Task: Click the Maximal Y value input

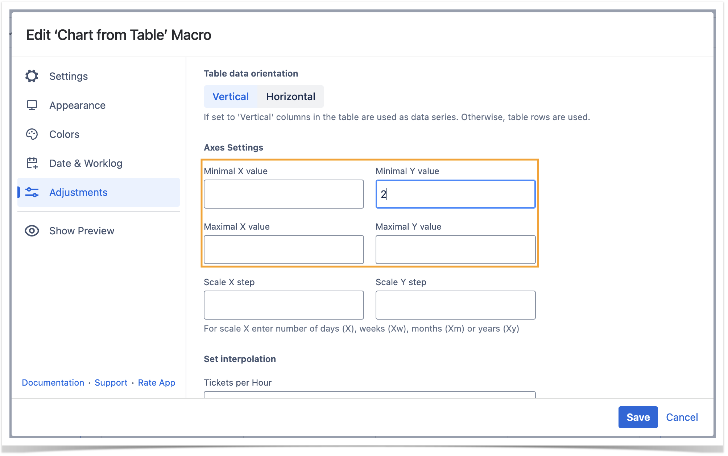Action: pos(455,250)
